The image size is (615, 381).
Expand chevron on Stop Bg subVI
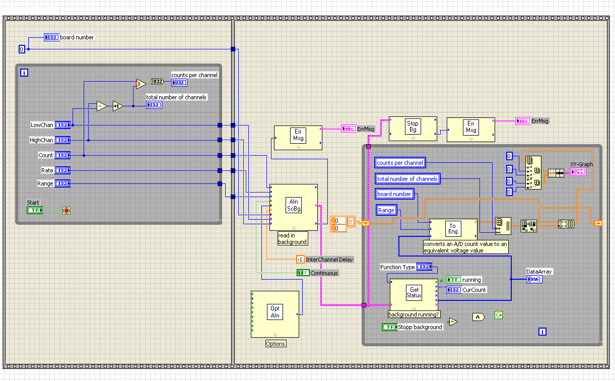[413, 139]
